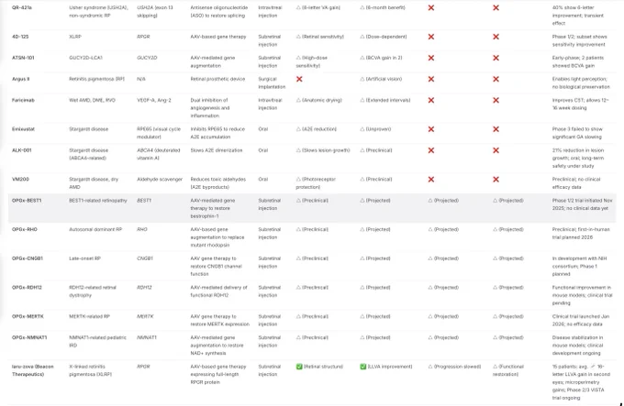Click red X beside '40% show 6-letter improvement' note
Screen dimensions: 624x406
[x=496, y=7]
